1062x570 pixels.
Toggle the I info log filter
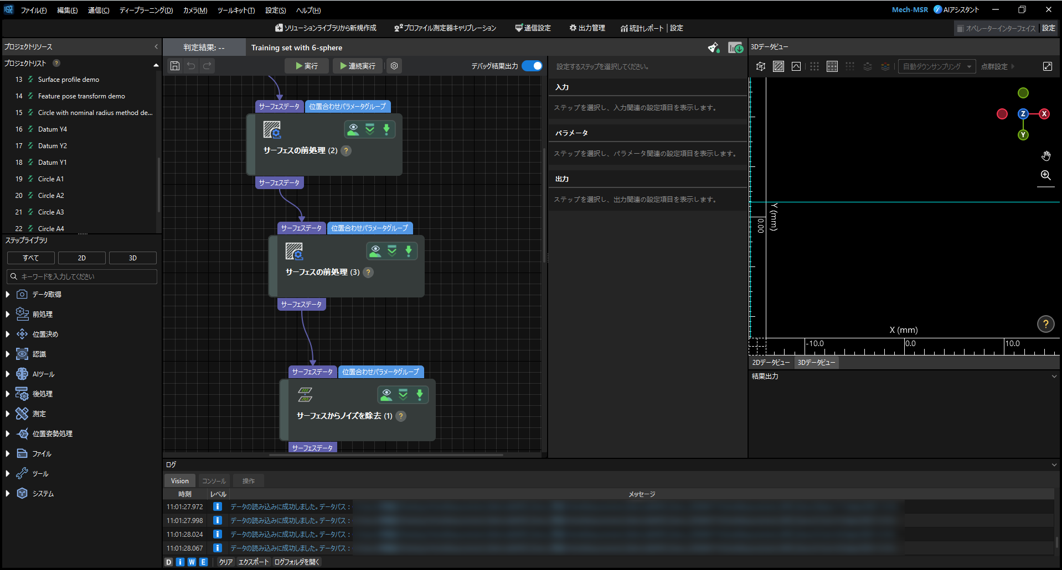180,562
